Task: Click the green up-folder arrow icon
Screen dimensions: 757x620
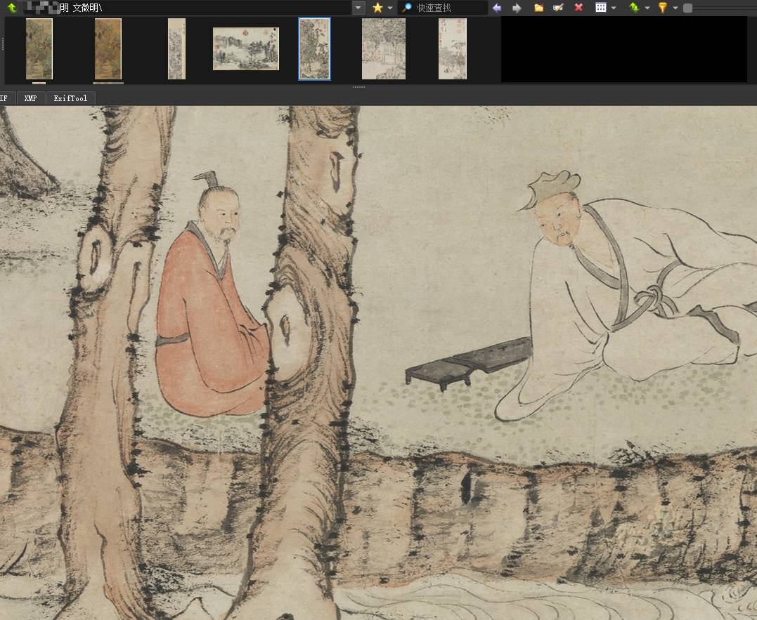Action: pyautogui.click(x=12, y=8)
